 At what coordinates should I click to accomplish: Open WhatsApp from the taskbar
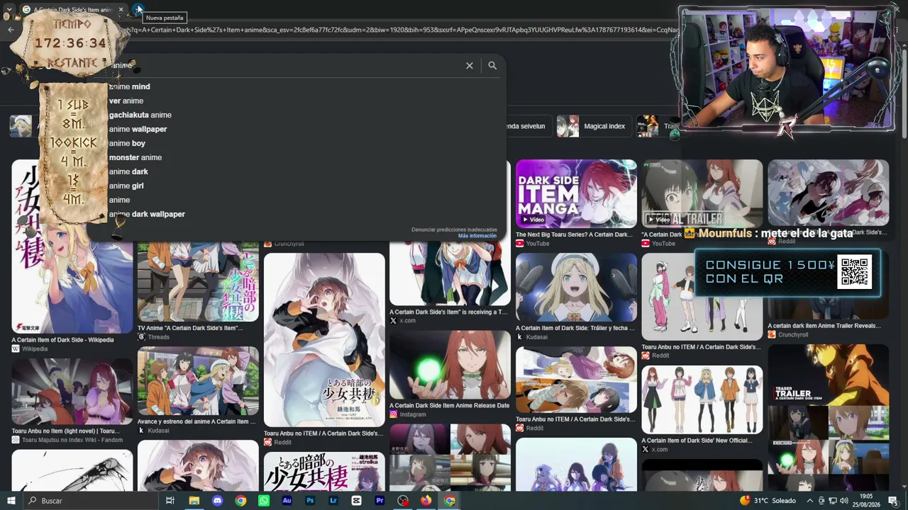click(x=264, y=501)
